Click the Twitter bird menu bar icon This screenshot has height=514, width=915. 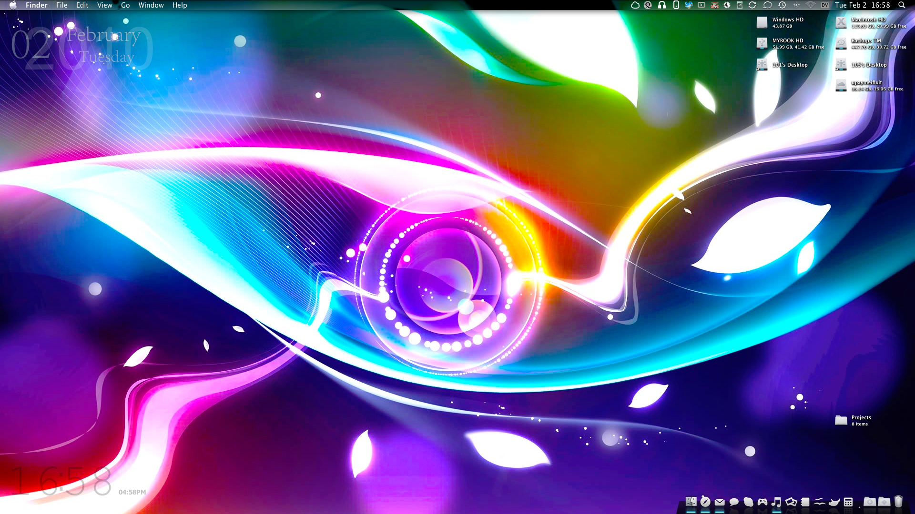coord(689,5)
